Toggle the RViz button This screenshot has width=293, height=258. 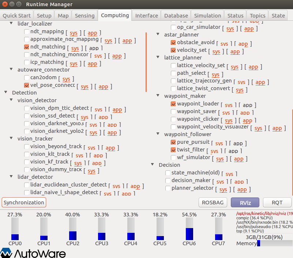click(x=245, y=203)
